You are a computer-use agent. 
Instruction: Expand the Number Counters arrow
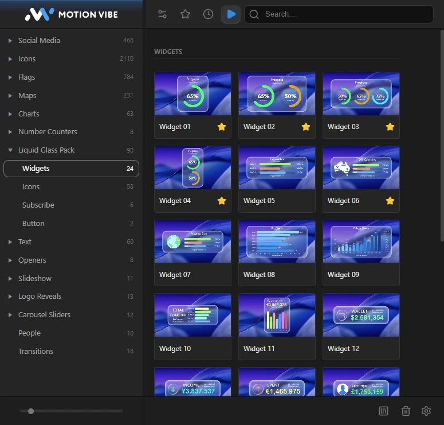point(10,132)
